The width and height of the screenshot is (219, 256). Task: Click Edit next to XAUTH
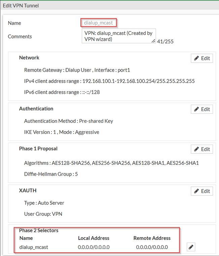point(202,191)
